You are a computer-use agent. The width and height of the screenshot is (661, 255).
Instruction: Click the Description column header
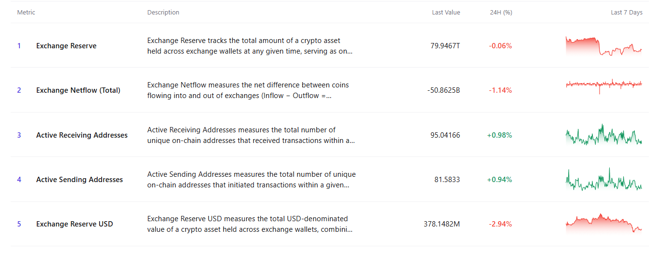point(163,13)
